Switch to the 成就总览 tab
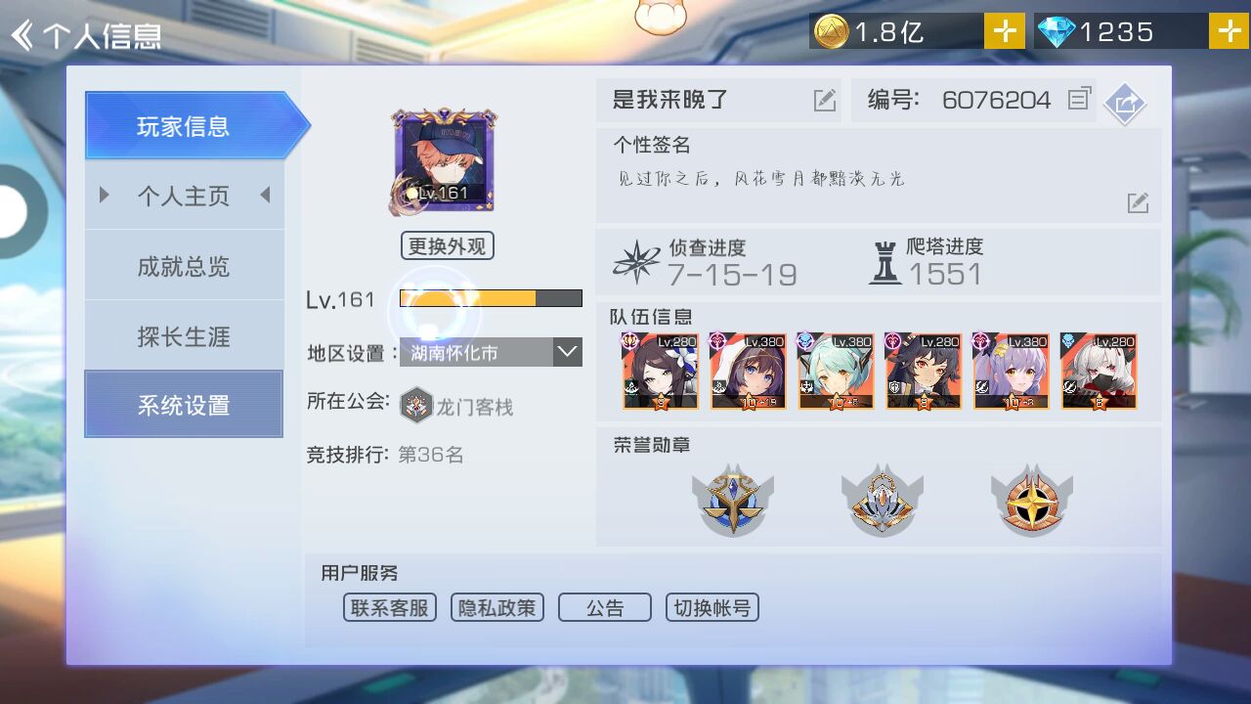1251x704 pixels. 184,266
